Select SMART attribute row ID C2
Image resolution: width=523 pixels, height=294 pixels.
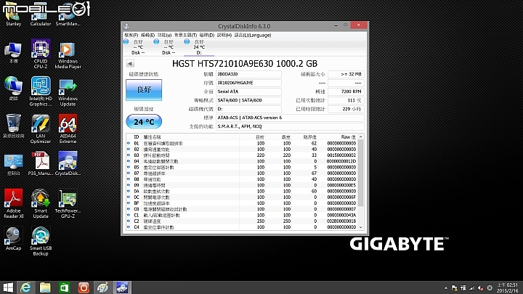(242, 221)
